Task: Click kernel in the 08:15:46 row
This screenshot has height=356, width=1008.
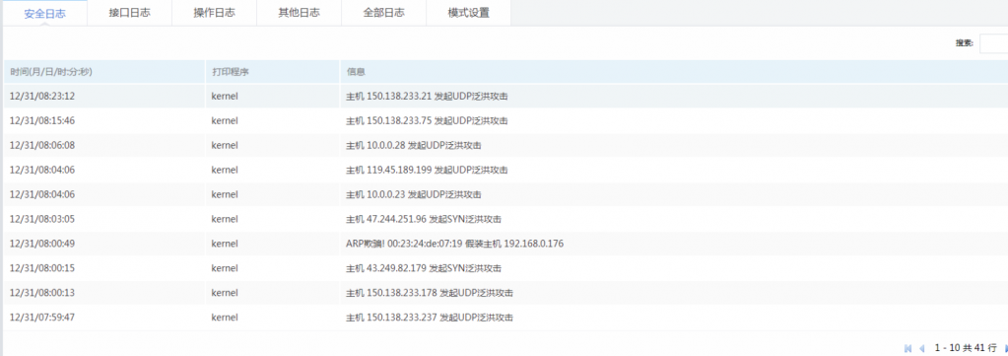Action: pyautogui.click(x=225, y=121)
